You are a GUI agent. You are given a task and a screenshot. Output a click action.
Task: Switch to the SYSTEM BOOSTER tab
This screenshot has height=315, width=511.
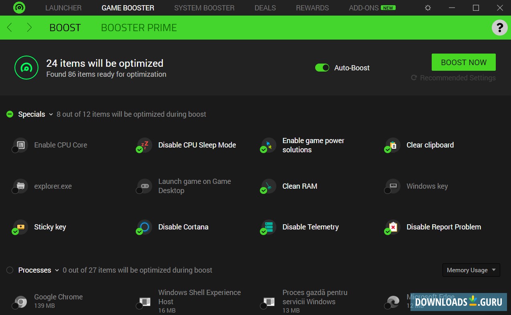point(204,8)
